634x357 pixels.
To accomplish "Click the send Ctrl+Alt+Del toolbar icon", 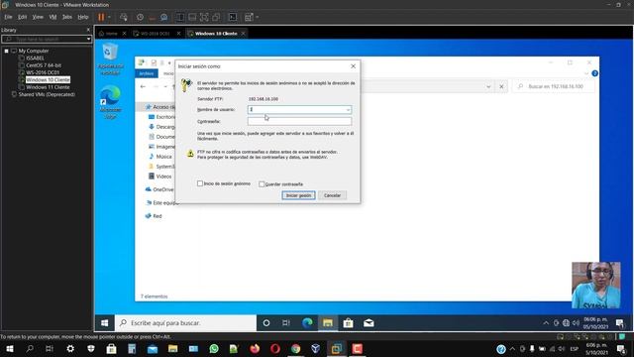I will pyautogui.click(x=123, y=17).
